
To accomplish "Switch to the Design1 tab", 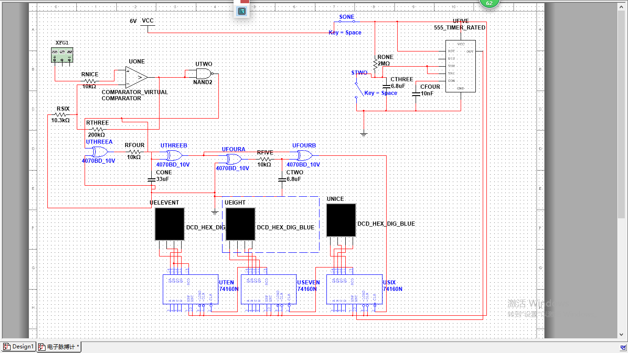I will [x=18, y=347].
